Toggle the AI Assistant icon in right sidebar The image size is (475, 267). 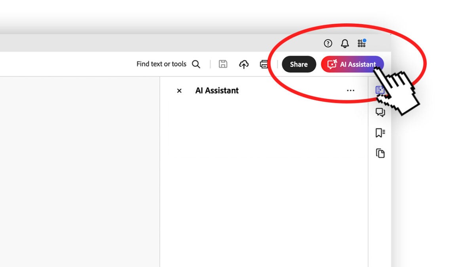tap(379, 90)
